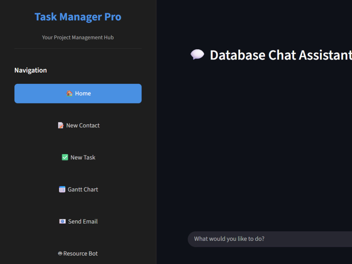Click the memo pencil icon for New Contact
352x264 pixels.
coord(61,125)
